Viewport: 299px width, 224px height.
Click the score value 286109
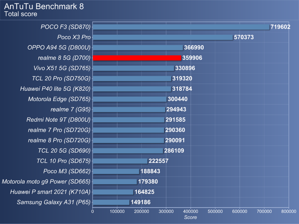tap(174, 151)
